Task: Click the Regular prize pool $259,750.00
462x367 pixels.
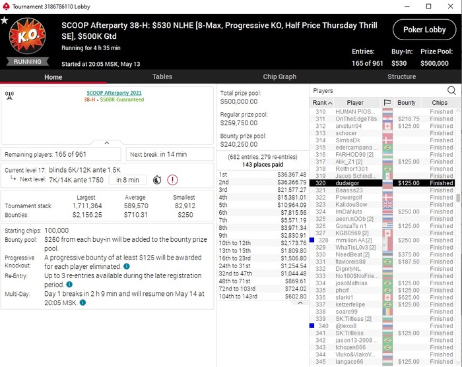Action: pyautogui.click(x=239, y=123)
